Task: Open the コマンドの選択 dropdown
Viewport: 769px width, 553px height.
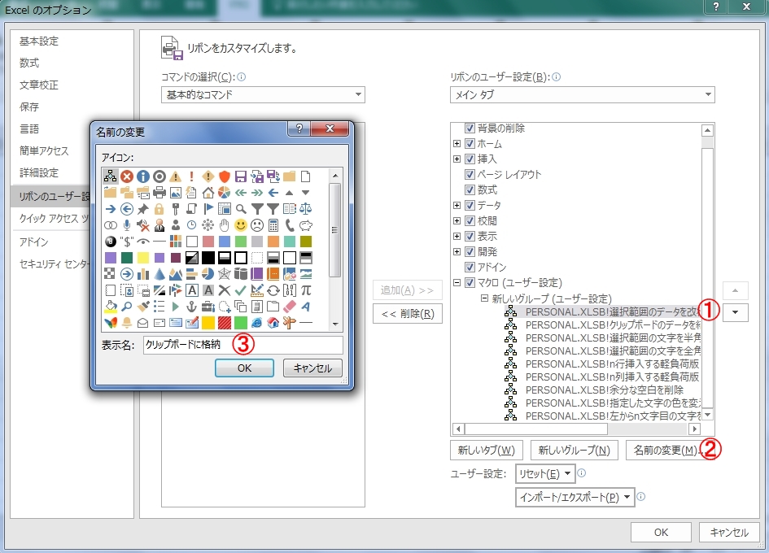Action: [263, 94]
